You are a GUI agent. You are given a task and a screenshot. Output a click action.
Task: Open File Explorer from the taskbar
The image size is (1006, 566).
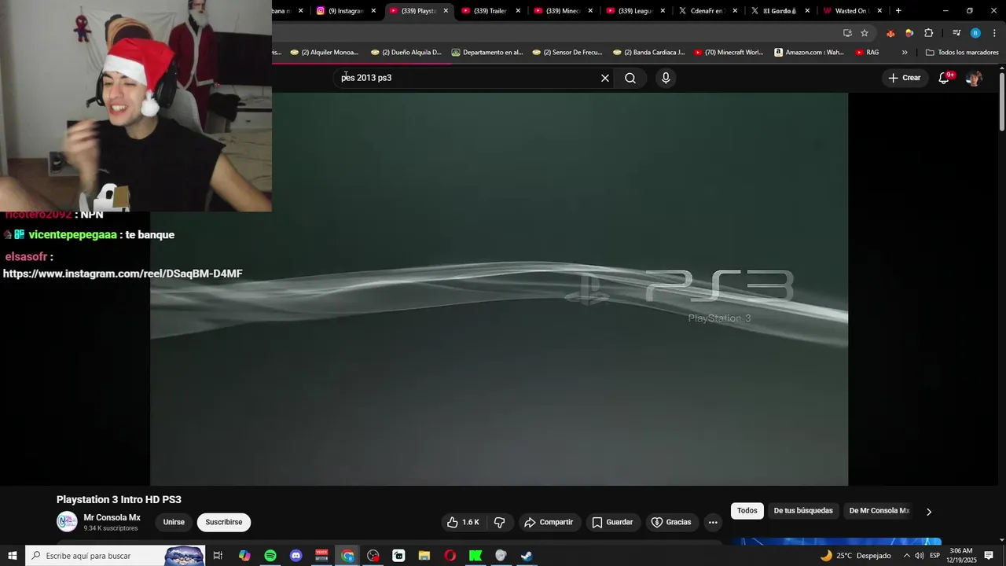tap(424, 556)
